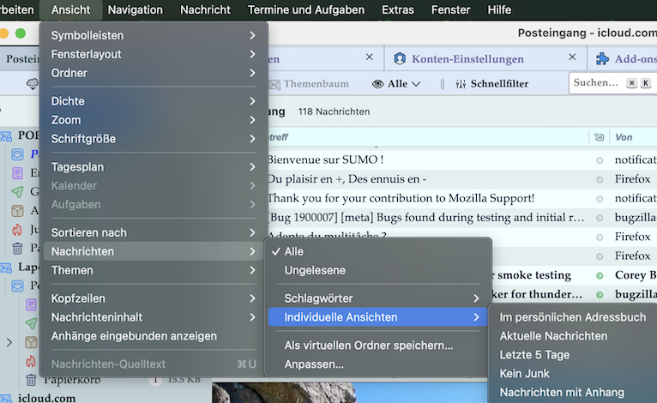Click the Themenbaum envelope icon

click(274, 84)
